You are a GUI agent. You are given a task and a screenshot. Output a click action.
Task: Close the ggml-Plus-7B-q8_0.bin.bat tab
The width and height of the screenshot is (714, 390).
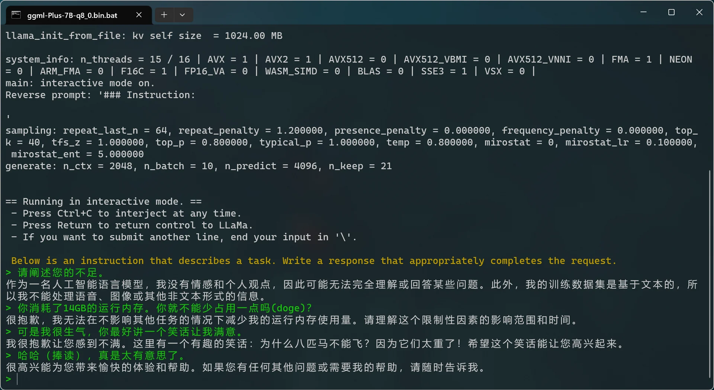139,15
